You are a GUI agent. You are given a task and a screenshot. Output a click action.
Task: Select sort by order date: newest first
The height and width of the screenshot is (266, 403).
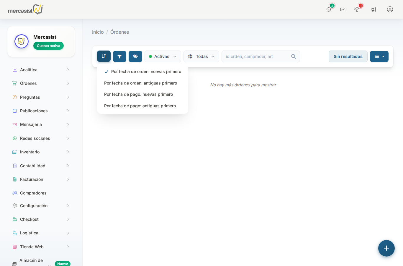[146, 72]
